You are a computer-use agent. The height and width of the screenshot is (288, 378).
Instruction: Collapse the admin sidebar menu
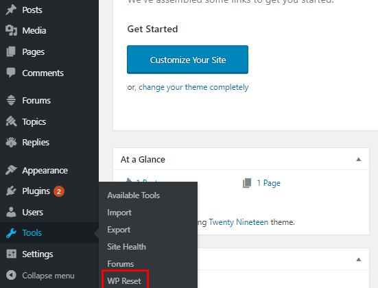point(40,275)
